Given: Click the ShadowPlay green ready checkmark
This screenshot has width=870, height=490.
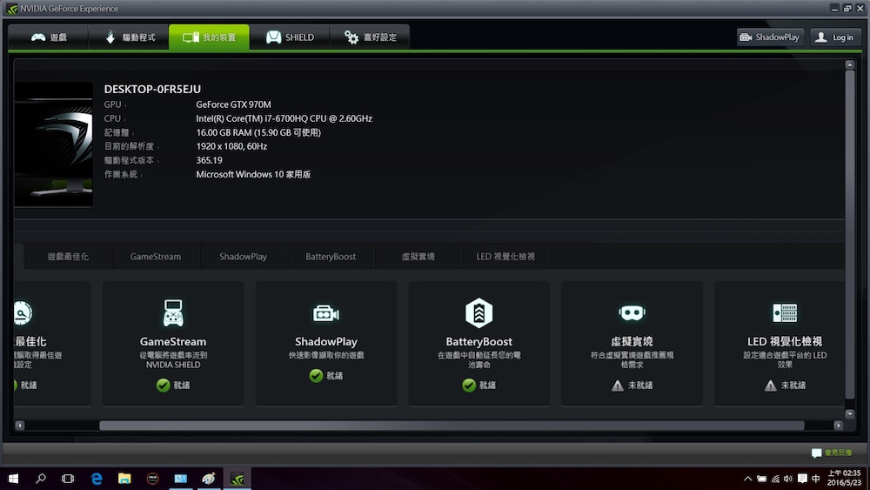Looking at the screenshot, I should (x=316, y=376).
